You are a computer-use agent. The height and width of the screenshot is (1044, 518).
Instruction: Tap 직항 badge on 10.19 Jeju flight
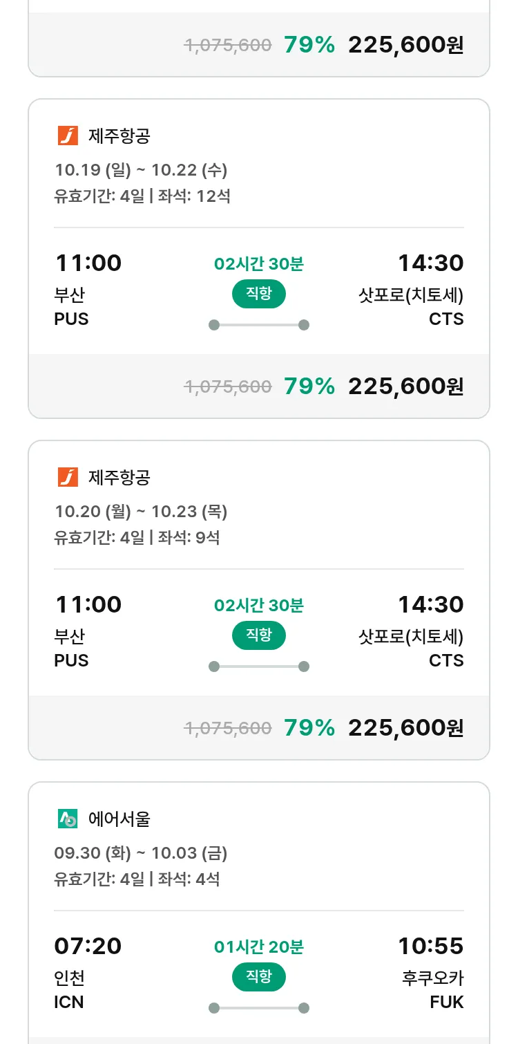[258, 294]
